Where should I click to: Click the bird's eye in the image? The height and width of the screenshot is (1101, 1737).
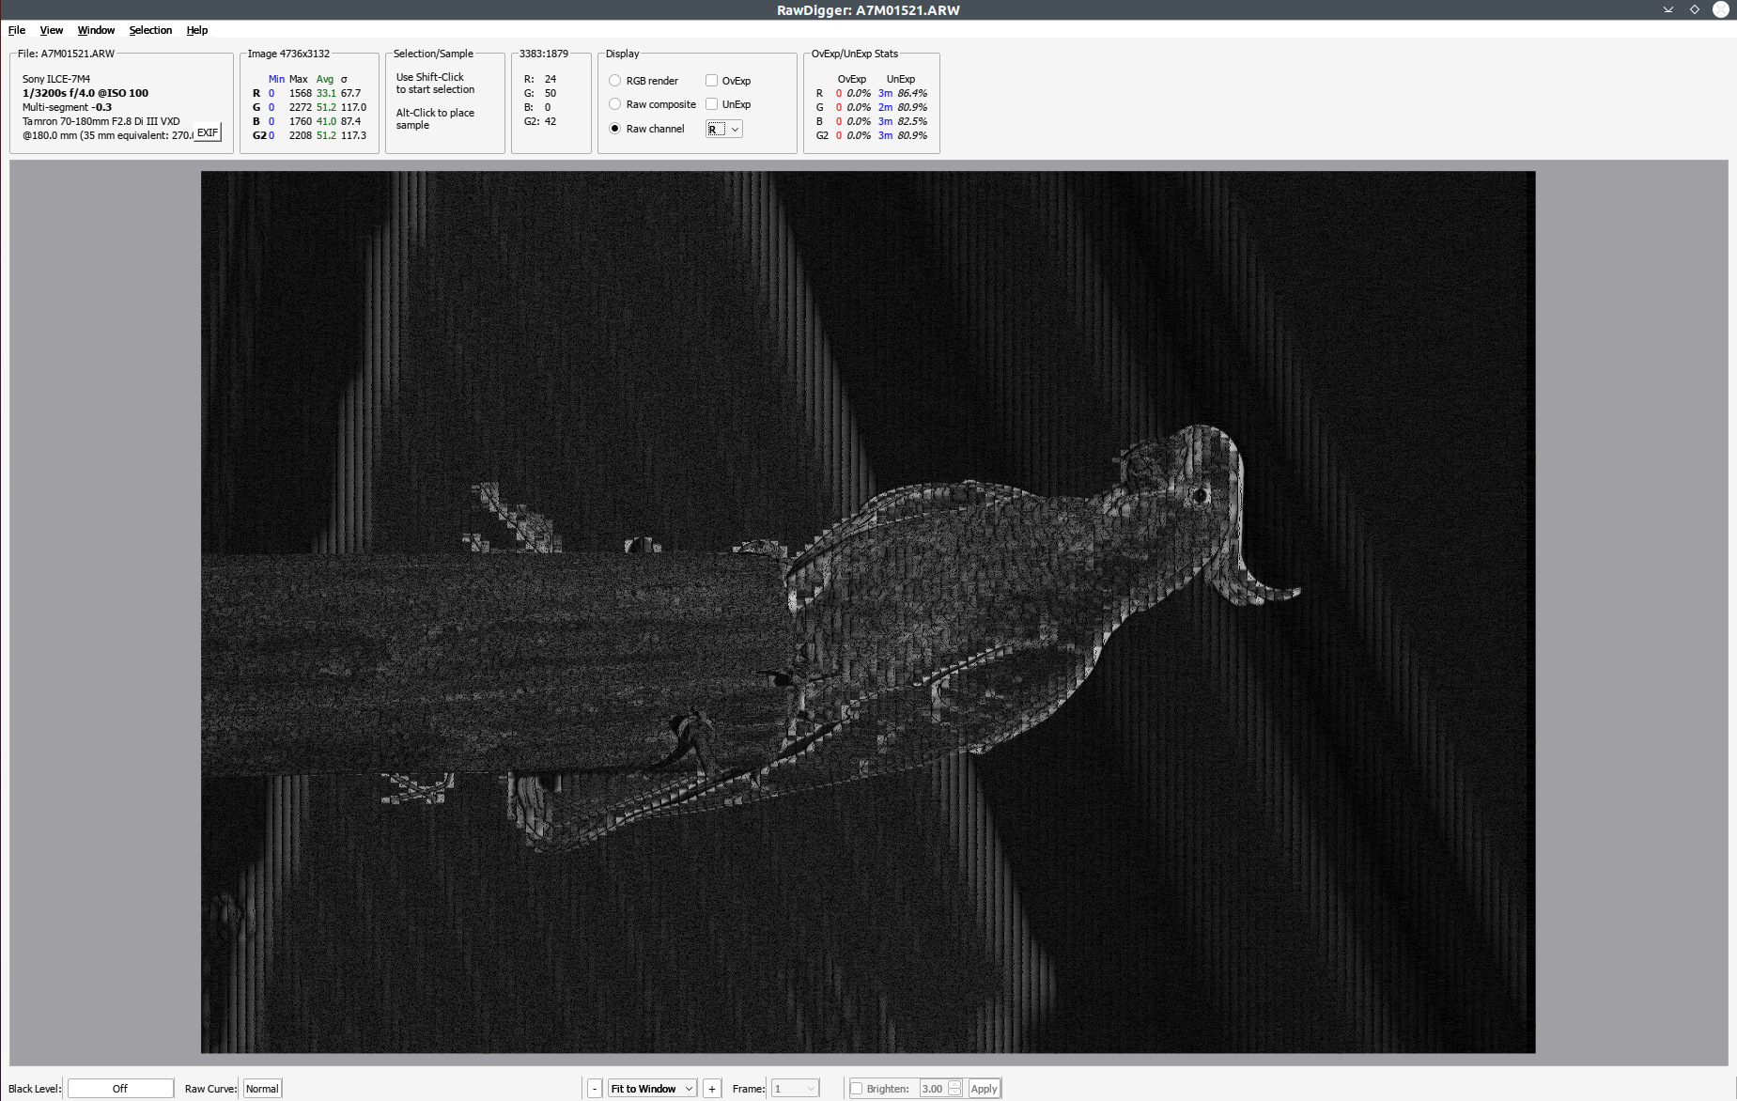[x=1201, y=495]
